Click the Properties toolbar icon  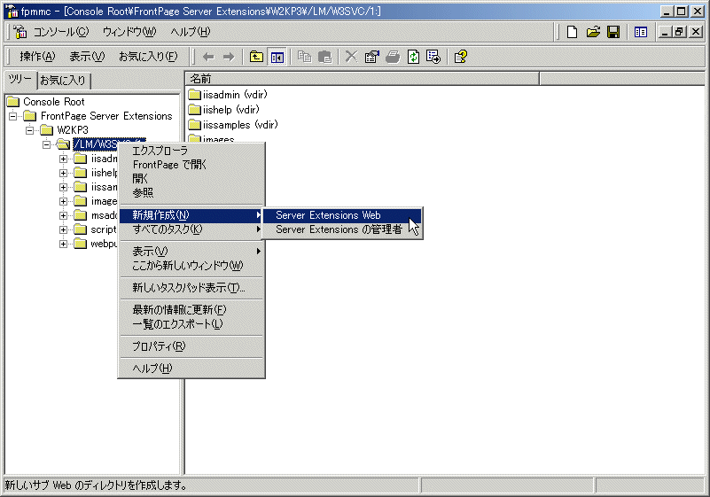coord(371,57)
